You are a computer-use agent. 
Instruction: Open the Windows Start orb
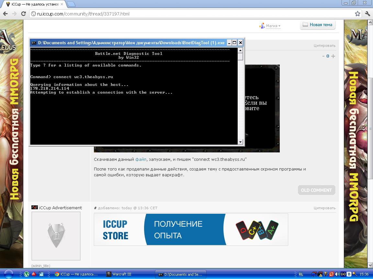pyautogui.click(x=9, y=274)
